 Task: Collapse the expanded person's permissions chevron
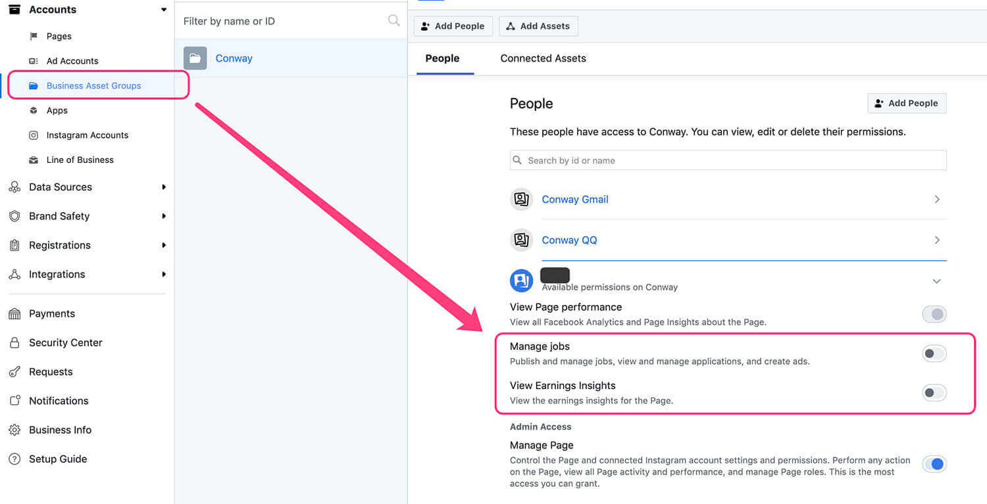point(937,281)
